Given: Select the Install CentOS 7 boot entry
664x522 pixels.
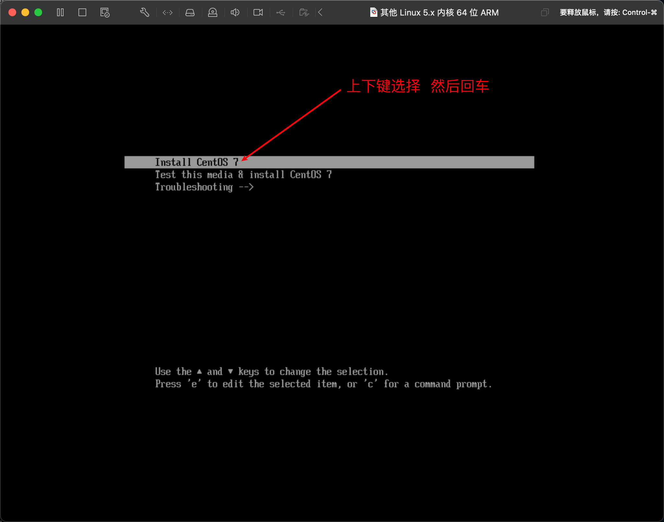Looking at the screenshot, I should pos(329,162).
